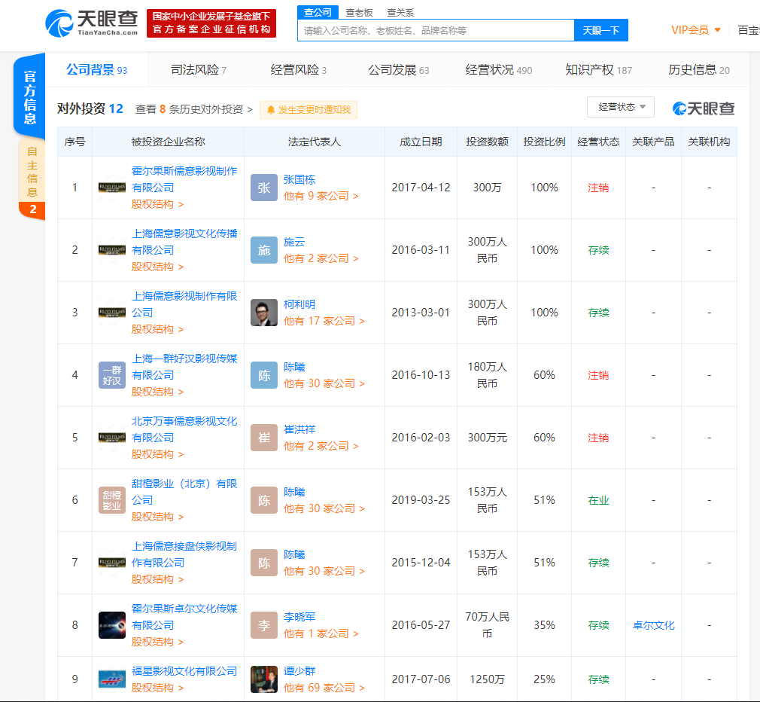This screenshot has width=760, height=702.
Task: Click the logo of 北京万事儒意影视文化有限公司
Action: click(x=112, y=438)
